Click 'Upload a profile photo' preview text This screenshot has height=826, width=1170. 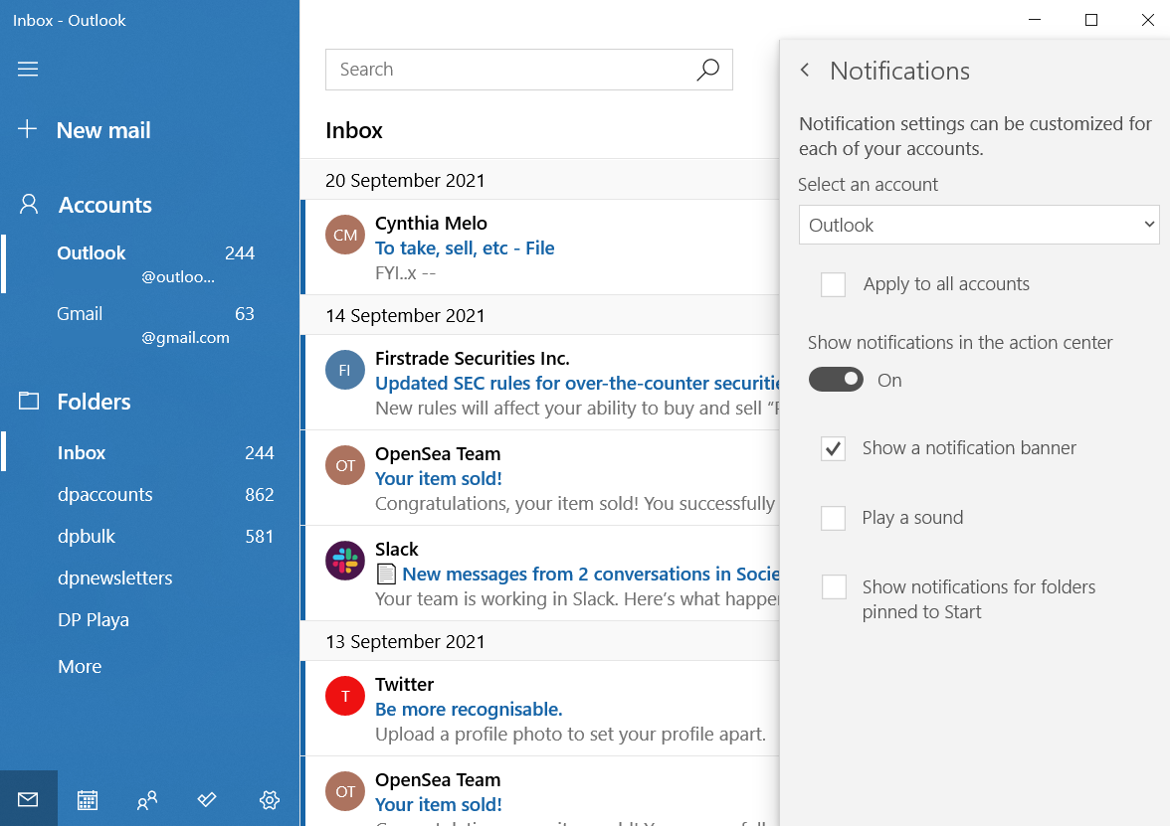tap(570, 734)
